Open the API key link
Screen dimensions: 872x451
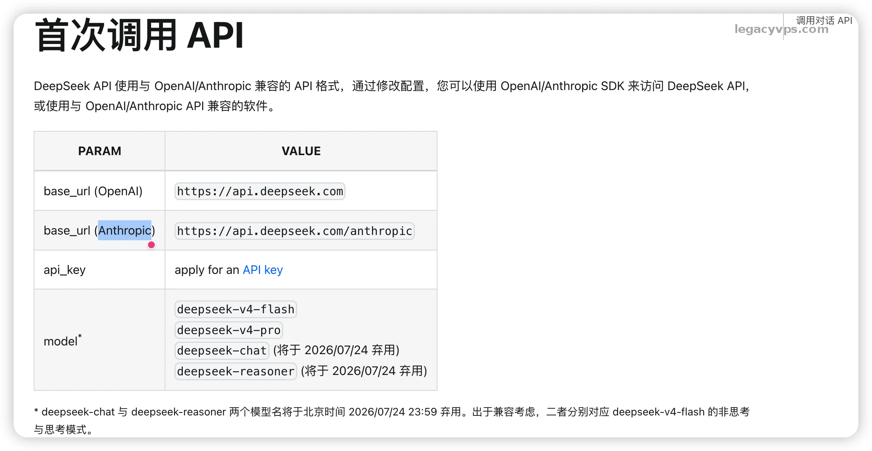(x=263, y=270)
